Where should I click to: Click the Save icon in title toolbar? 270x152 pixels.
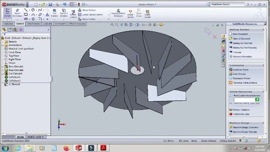click(50, 4)
